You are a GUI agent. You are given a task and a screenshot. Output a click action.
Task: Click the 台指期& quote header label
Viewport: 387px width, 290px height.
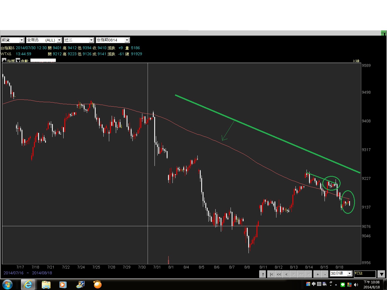coord(8,48)
